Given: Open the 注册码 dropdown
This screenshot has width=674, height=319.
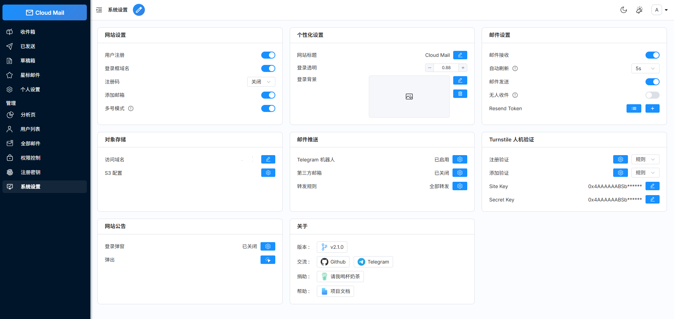Looking at the screenshot, I should (261, 81).
